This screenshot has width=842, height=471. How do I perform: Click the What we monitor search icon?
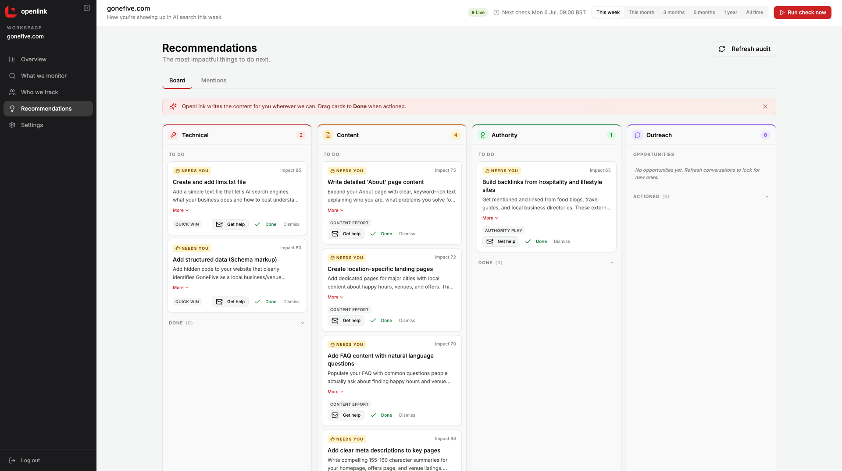pos(12,76)
